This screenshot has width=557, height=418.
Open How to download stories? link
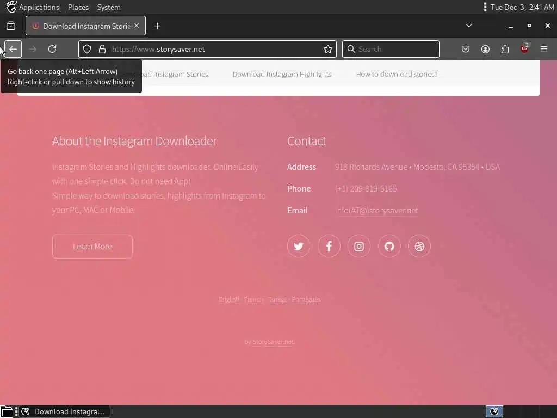[397, 74]
